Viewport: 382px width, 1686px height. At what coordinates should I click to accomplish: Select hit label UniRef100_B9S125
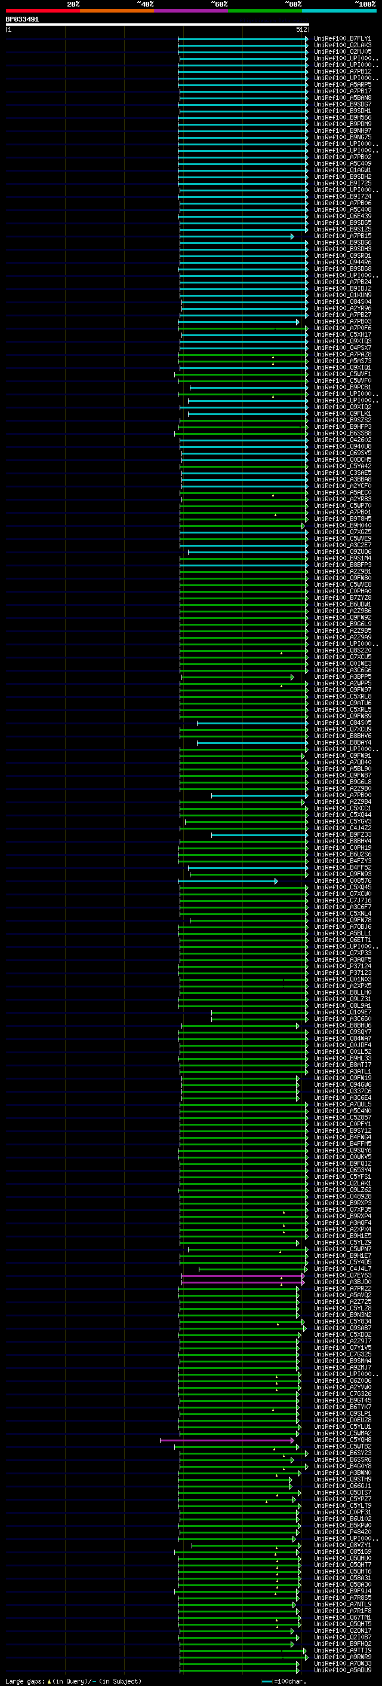click(342, 230)
